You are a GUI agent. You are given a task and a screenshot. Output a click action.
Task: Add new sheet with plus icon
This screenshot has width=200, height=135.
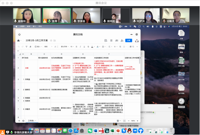[19, 121]
